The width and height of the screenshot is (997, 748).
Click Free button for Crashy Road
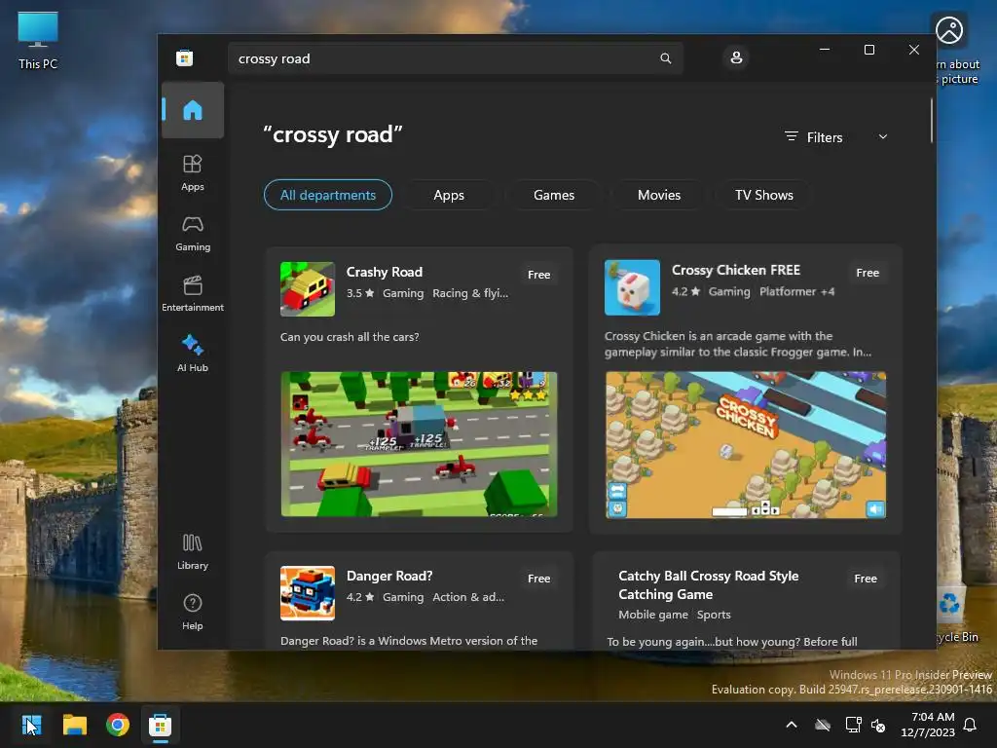pos(538,274)
